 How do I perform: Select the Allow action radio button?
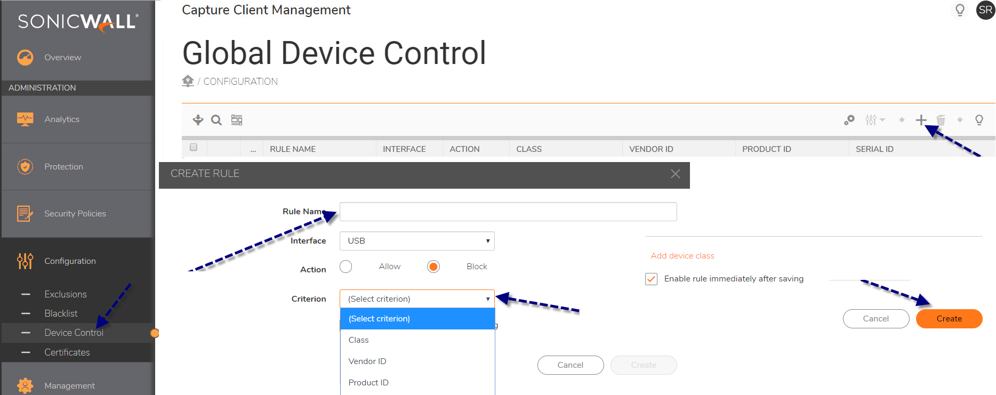pyautogui.click(x=346, y=267)
